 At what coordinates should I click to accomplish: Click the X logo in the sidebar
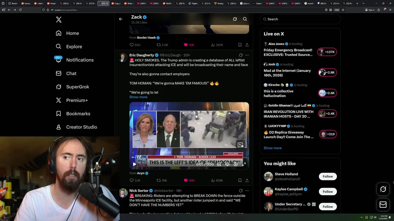click(59, 20)
